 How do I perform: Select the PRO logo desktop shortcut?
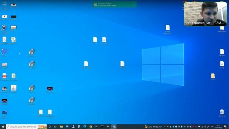(4, 114)
